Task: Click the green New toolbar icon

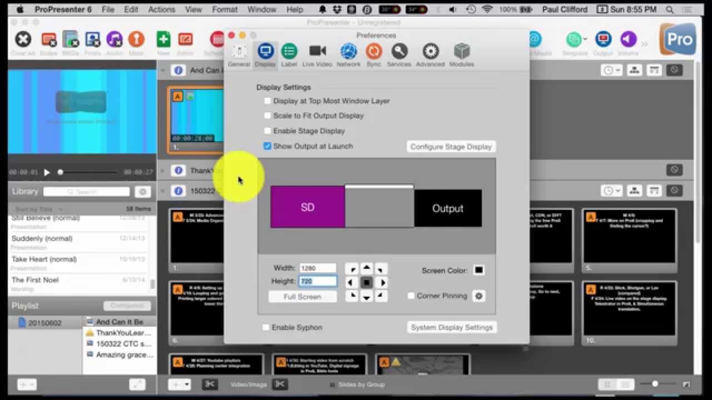Action: pyautogui.click(x=163, y=40)
